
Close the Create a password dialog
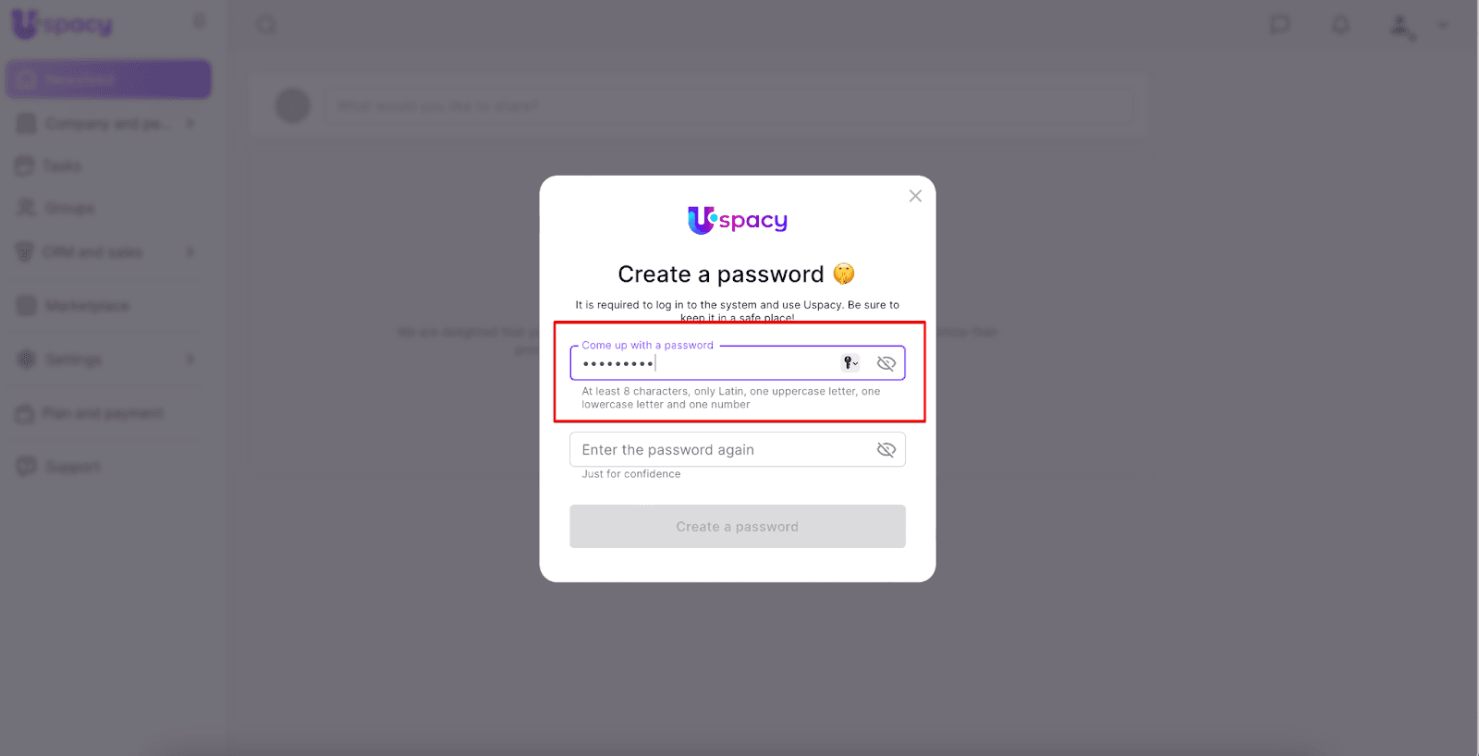coord(915,196)
